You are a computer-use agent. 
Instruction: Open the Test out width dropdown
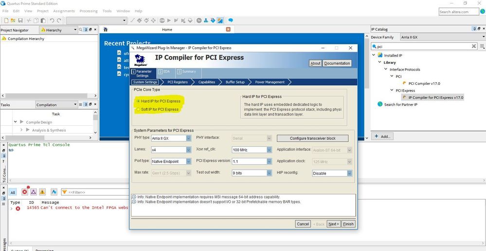click(252, 173)
